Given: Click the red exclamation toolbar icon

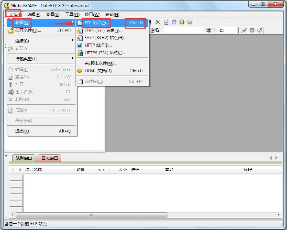Looking at the screenshot, I should coord(151,22).
